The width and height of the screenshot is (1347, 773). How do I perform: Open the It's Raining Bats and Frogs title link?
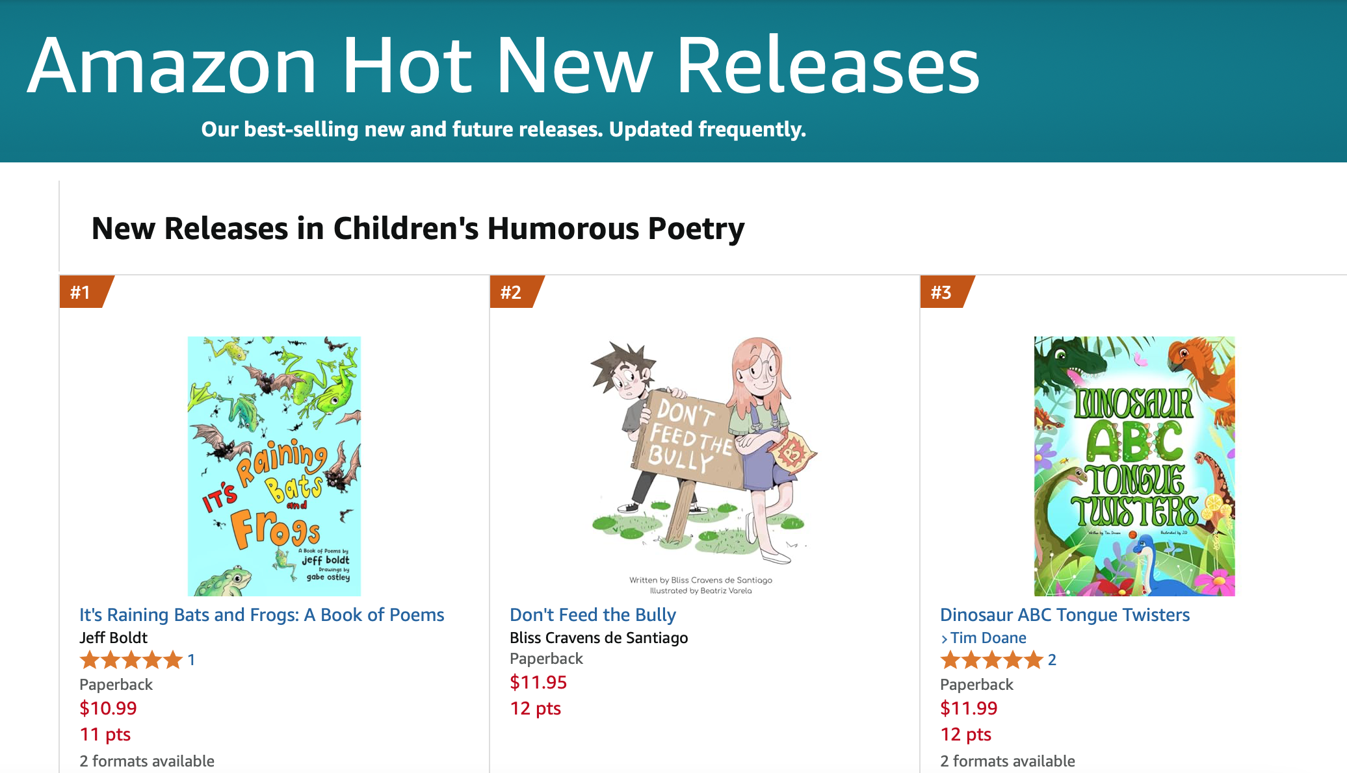(x=261, y=615)
